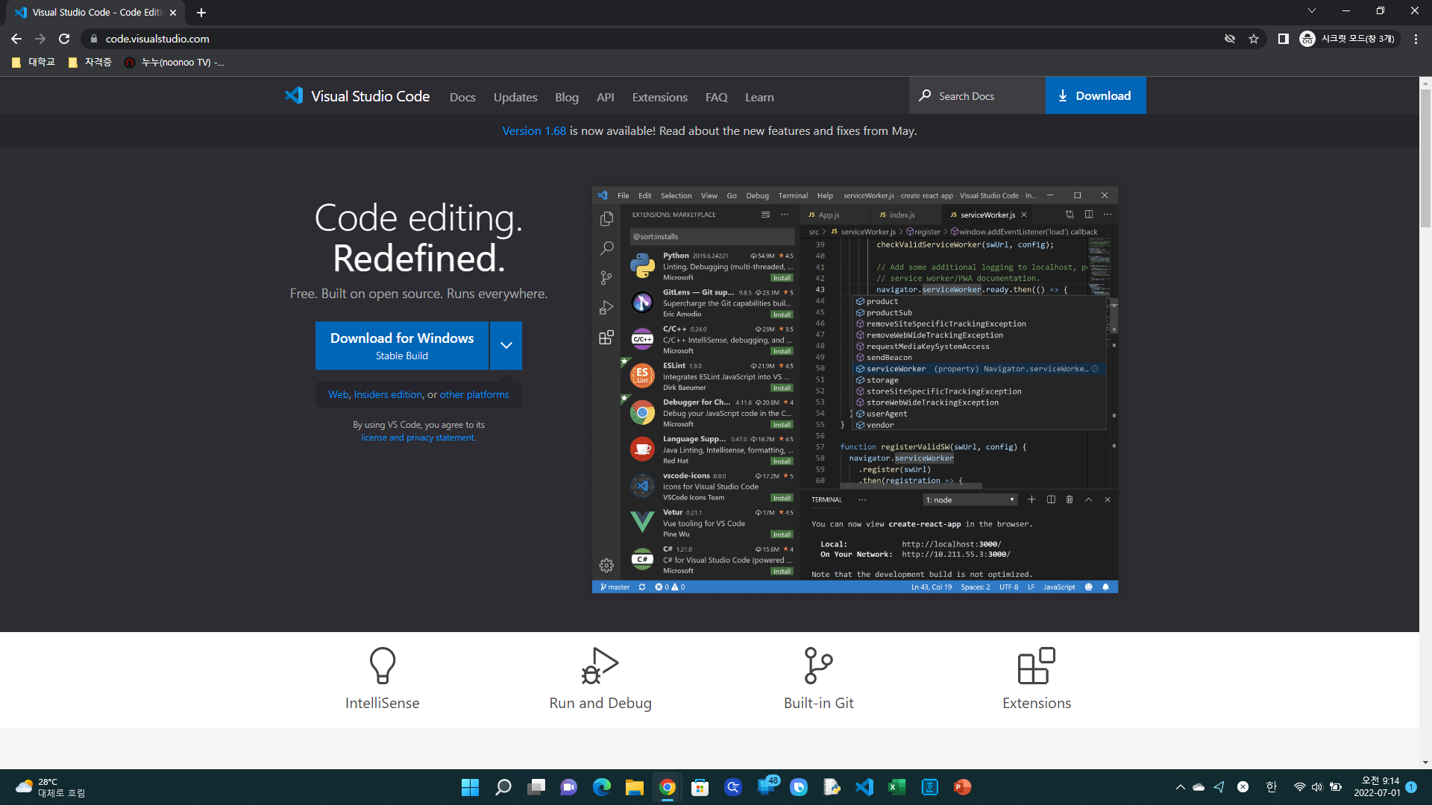The width and height of the screenshot is (1432, 805).
Task: Click the IntelliSense feature label
Action: point(383,703)
